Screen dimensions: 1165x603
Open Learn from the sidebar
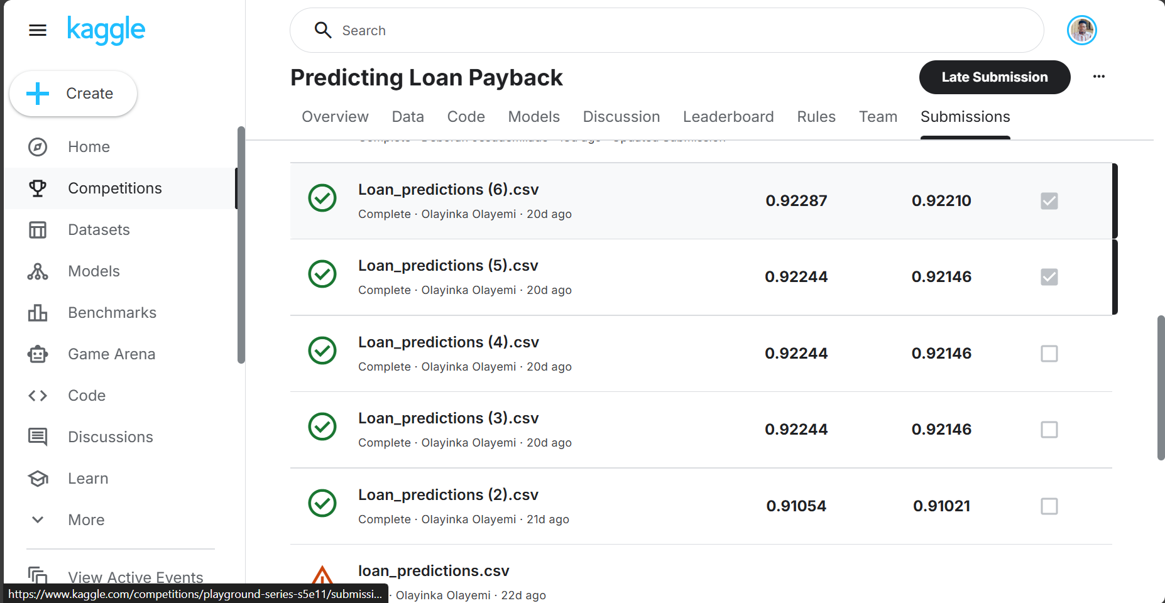[88, 478]
